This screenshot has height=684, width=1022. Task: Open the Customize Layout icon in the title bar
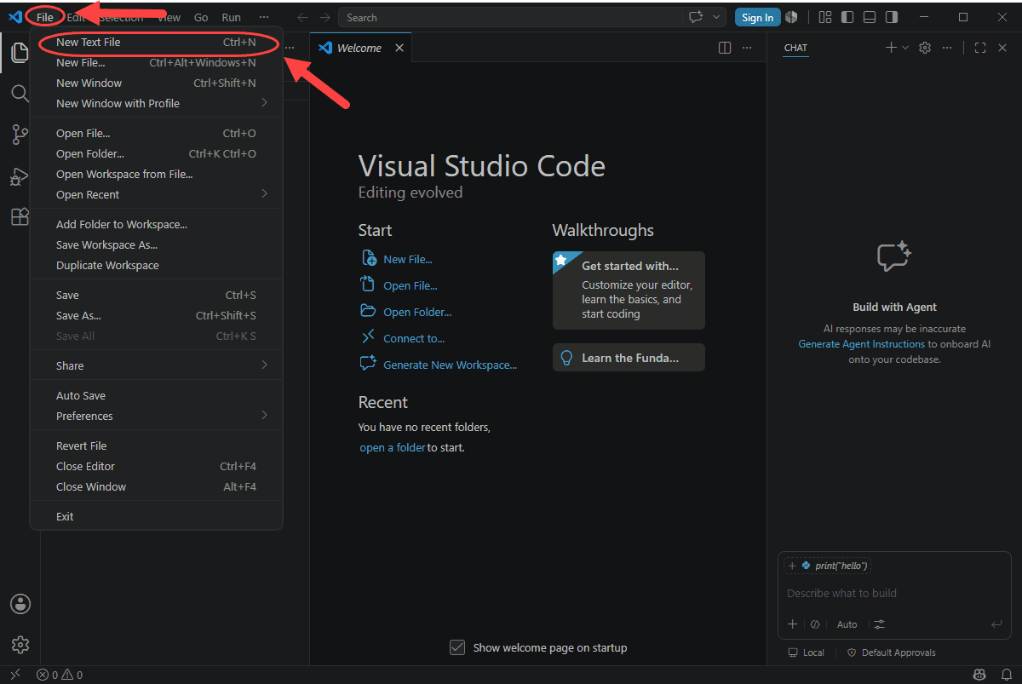[x=824, y=17]
